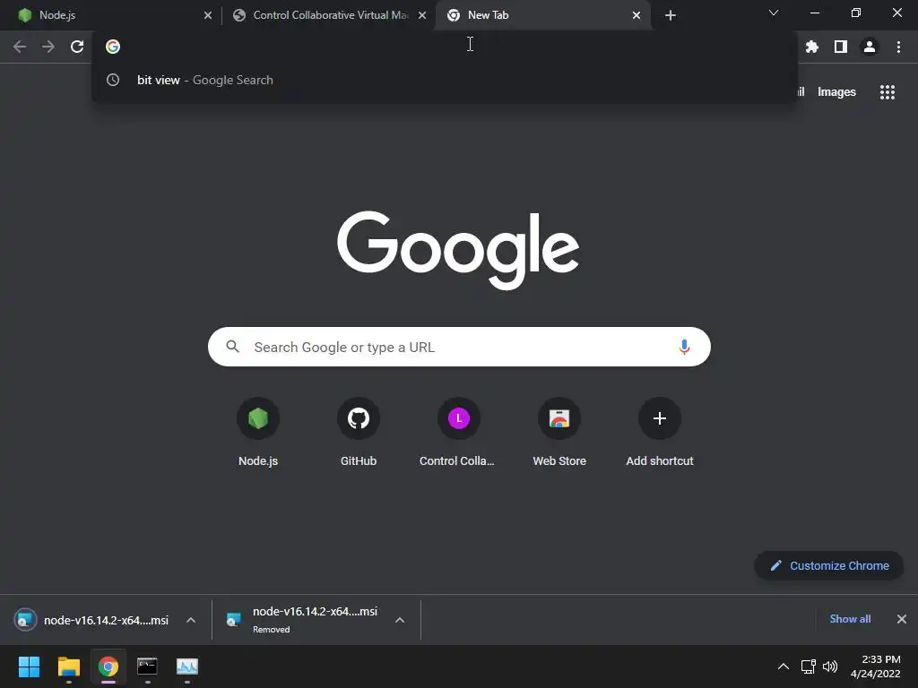918x688 pixels.
Task: Select the New Tab tab
Action: coord(542,15)
